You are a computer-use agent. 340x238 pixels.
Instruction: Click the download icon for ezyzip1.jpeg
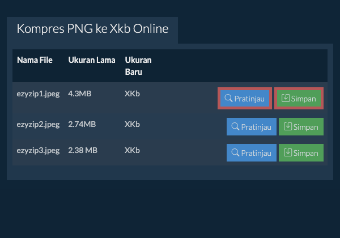(286, 98)
